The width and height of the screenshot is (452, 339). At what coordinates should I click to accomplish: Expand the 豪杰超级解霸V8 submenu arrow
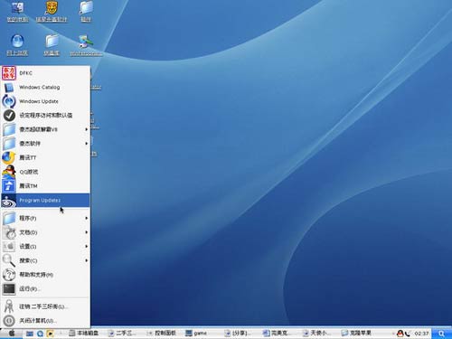(87, 129)
